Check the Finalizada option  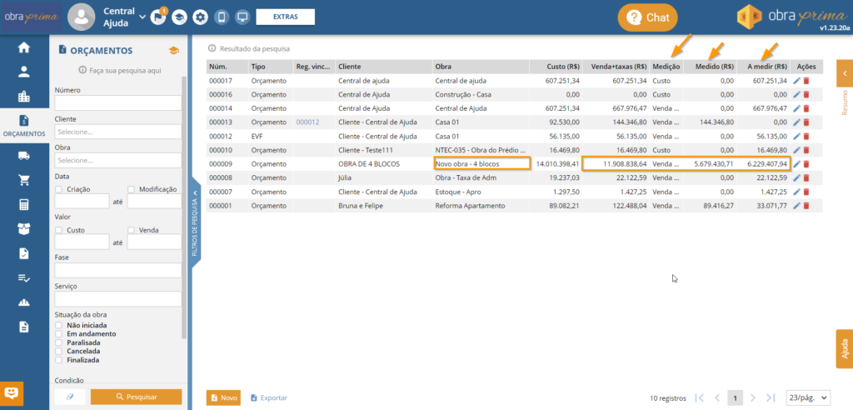(59, 360)
